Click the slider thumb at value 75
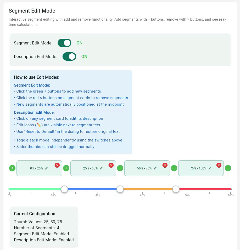240x250 pixels. tap(176, 189)
